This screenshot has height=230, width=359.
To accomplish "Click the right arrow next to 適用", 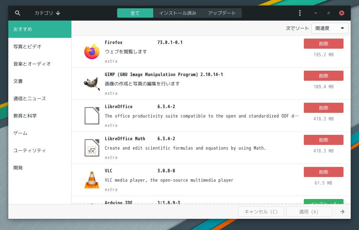I will 342,212.
